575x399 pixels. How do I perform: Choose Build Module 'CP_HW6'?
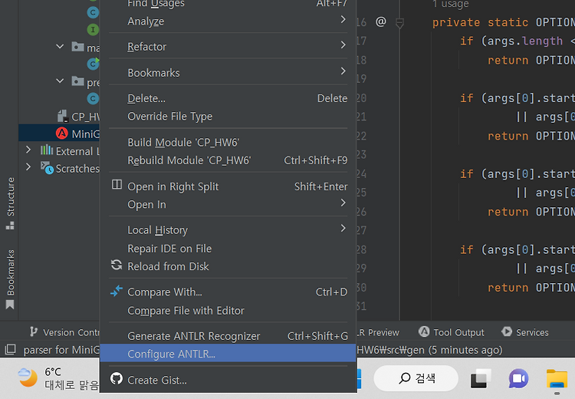(x=228, y=142)
